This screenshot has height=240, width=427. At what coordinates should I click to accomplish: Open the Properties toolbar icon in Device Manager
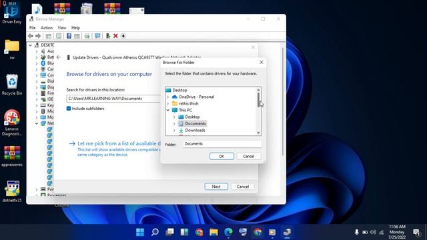[x=59, y=36]
